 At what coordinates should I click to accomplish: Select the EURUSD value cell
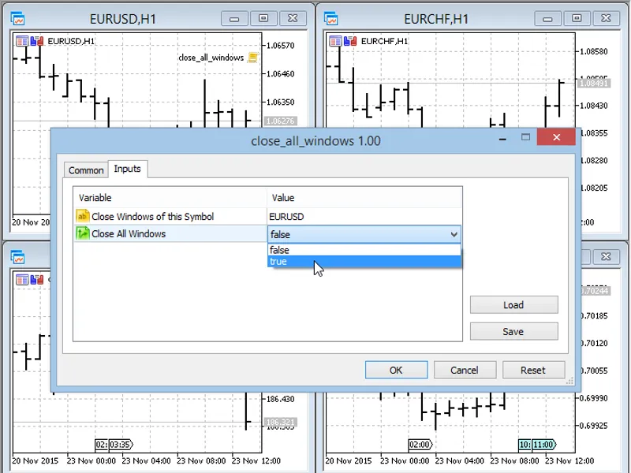coord(364,216)
